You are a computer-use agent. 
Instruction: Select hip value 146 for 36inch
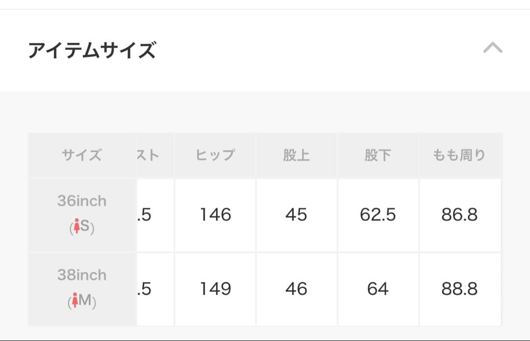tap(215, 215)
